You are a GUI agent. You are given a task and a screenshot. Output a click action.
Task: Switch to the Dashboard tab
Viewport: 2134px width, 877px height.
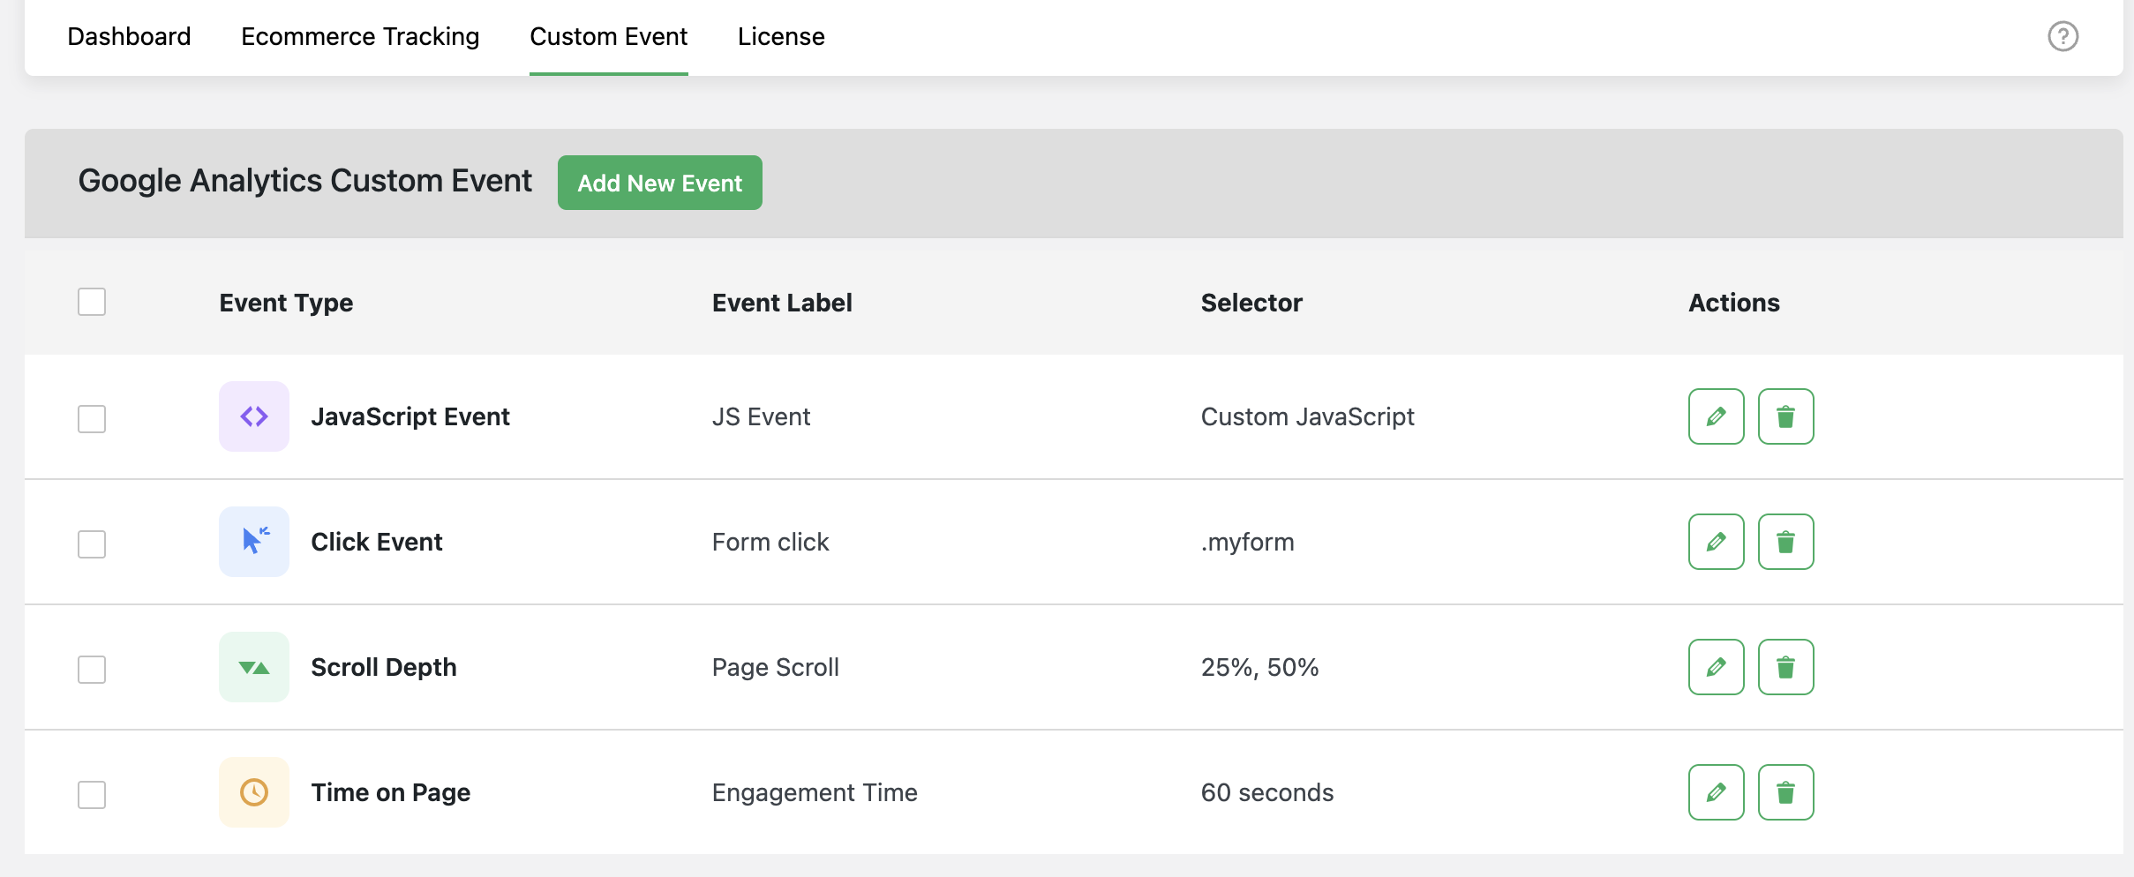129,36
